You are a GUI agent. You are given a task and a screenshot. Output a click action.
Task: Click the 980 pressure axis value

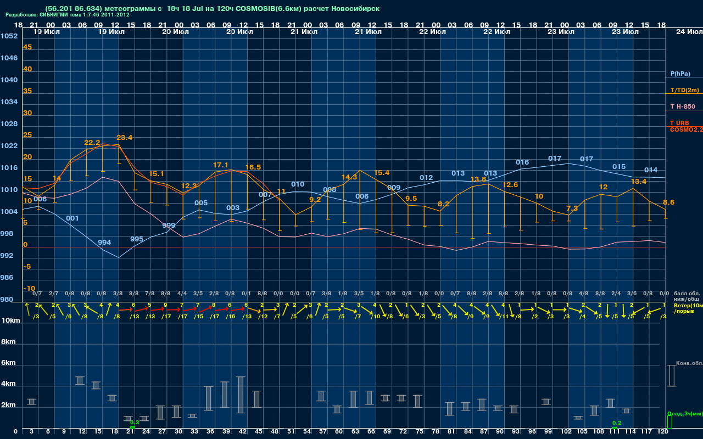click(x=7, y=300)
